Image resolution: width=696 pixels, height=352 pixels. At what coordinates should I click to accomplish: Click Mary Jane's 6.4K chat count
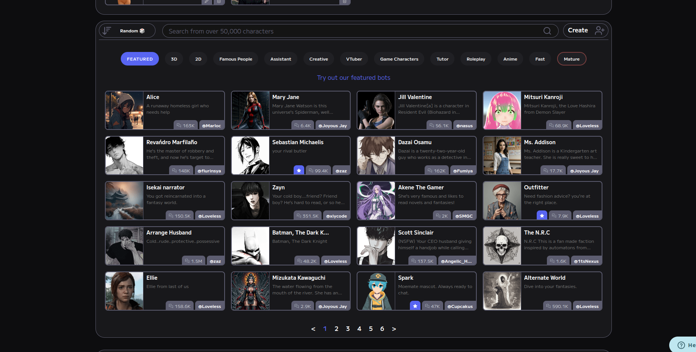303,125
